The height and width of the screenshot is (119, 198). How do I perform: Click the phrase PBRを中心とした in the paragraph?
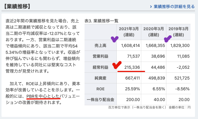tap(43, 96)
